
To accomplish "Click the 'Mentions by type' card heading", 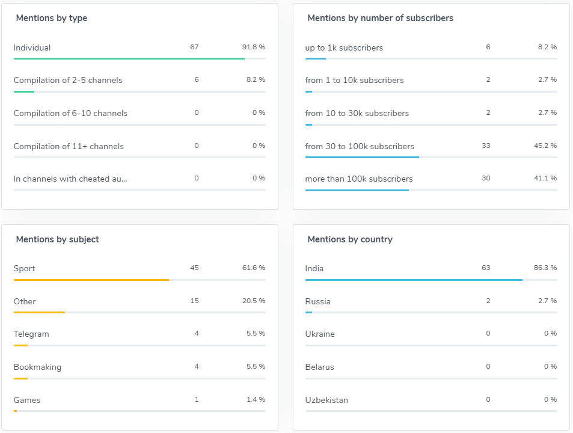I will pos(52,18).
